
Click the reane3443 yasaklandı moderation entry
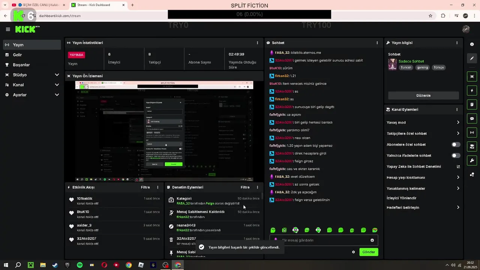214,228
